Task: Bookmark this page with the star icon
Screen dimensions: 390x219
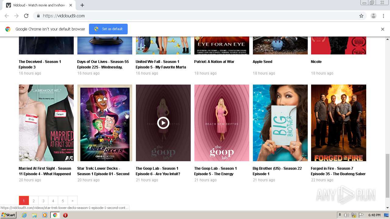Action: (361, 16)
